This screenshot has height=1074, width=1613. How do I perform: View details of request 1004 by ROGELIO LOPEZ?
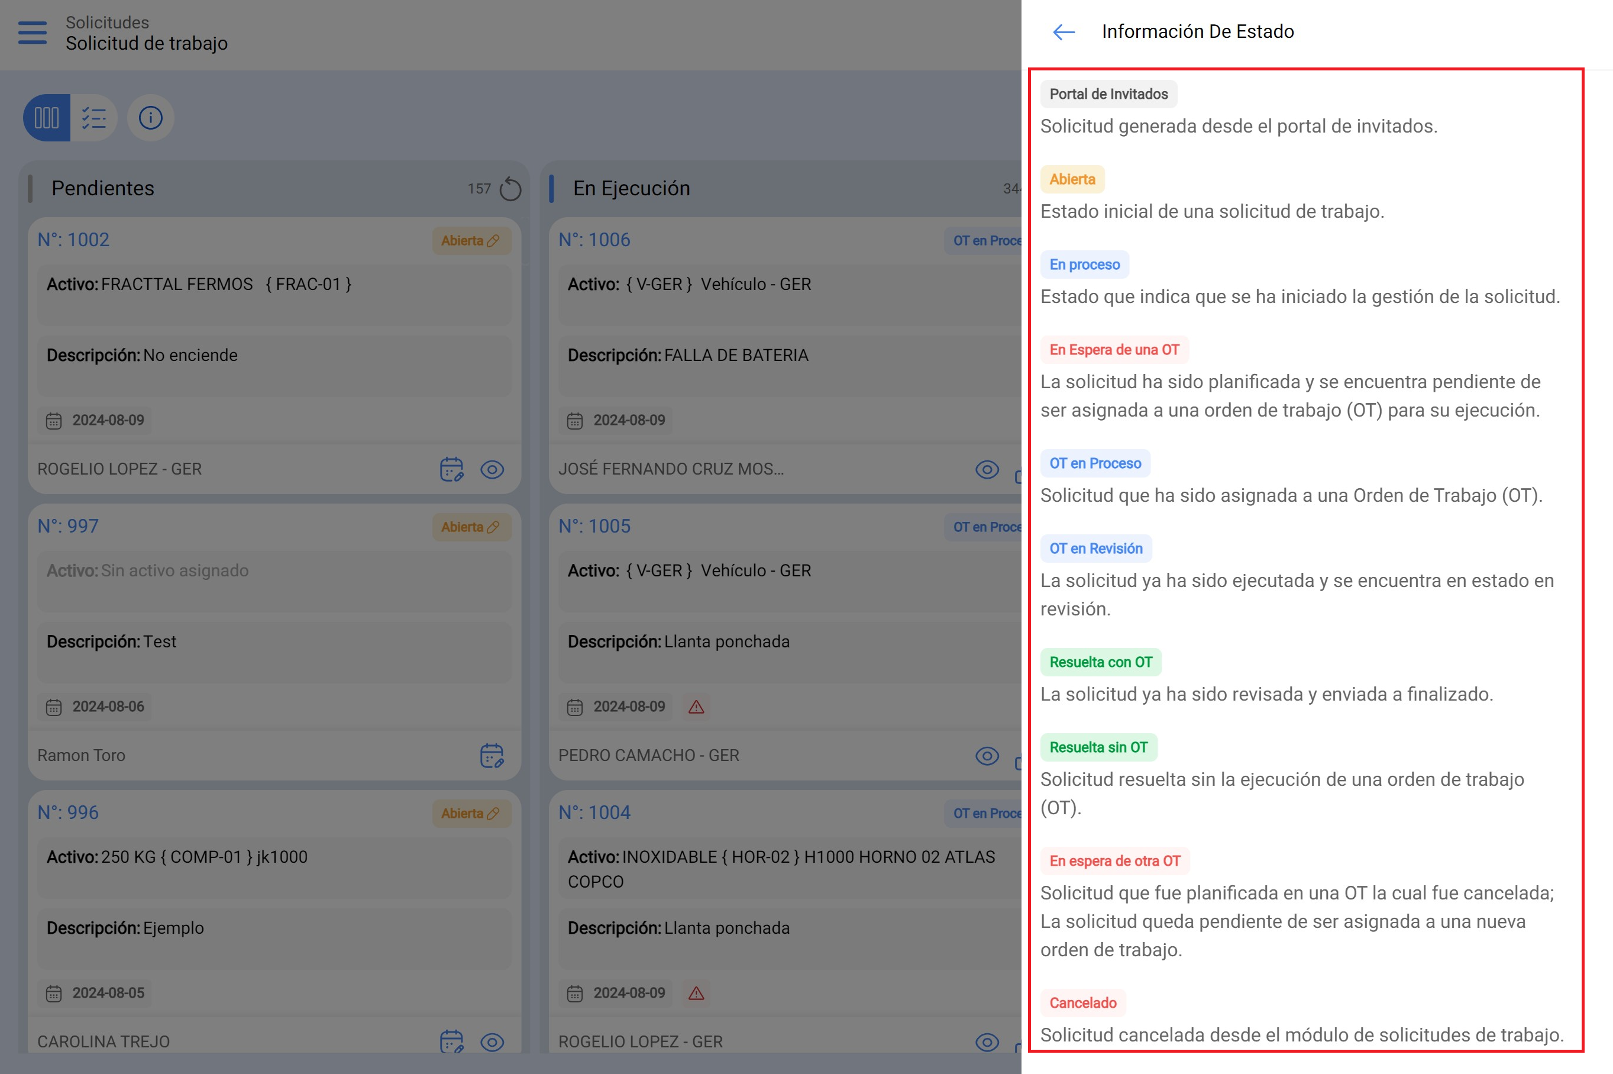click(987, 1042)
